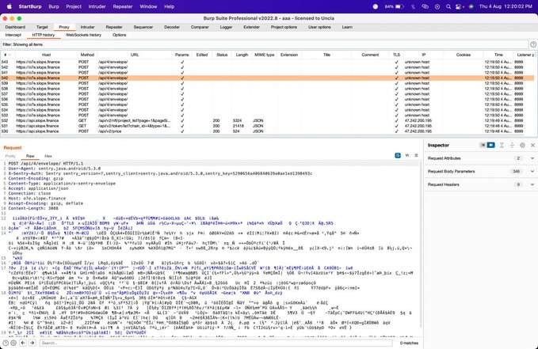Go to next search match arrow
This screenshot has height=349, width=538.
click(x=32, y=343)
